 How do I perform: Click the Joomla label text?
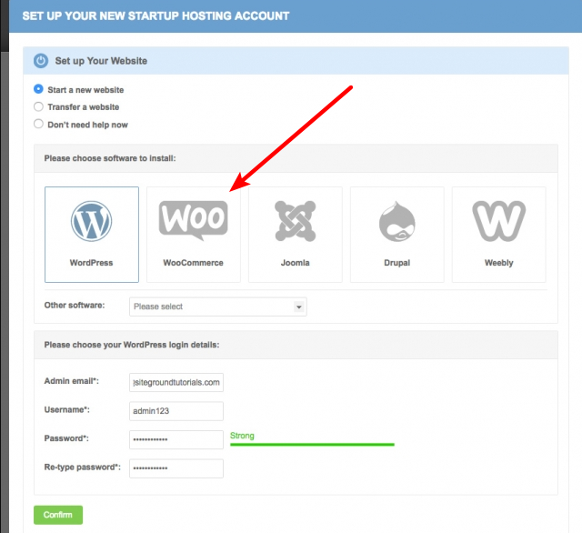click(295, 263)
